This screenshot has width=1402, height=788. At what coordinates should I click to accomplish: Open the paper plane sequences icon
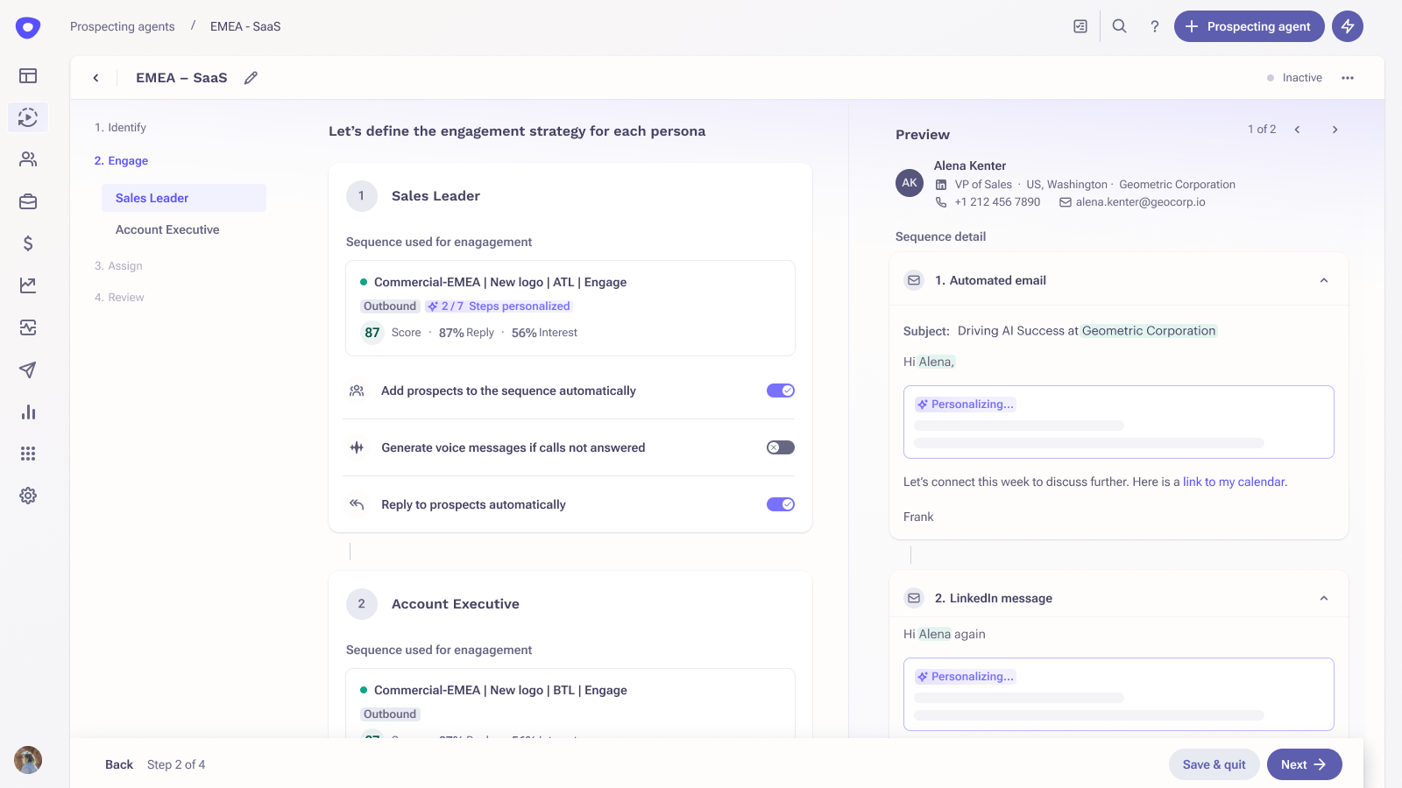click(x=28, y=369)
